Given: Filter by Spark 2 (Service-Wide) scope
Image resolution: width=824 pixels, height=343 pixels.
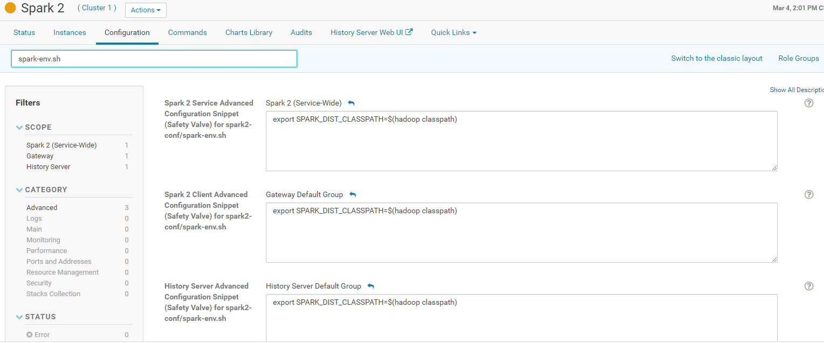Looking at the screenshot, I should (x=61, y=145).
